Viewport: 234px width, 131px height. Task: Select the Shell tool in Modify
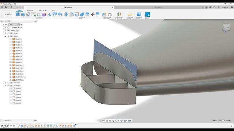(77, 15)
